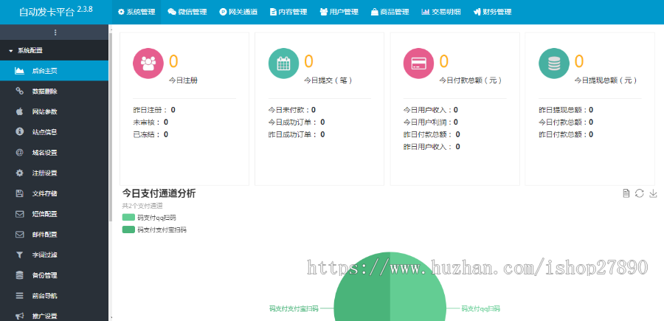Select the pie label 码支付支付宝扫码 beside the chart
Viewport: 664px width, 321px height.
[294, 308]
